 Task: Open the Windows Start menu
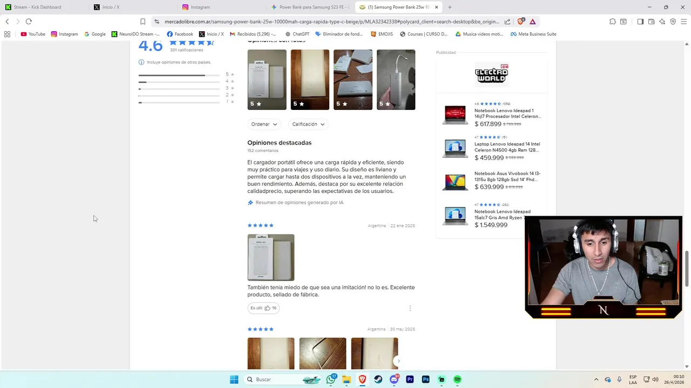234,379
